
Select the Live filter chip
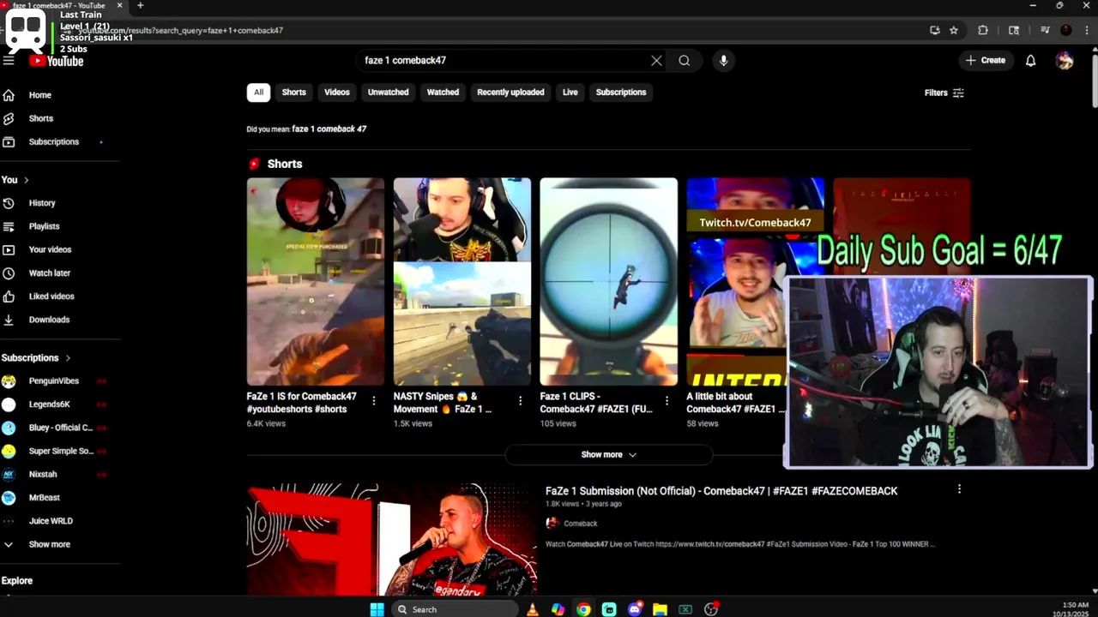570,92
